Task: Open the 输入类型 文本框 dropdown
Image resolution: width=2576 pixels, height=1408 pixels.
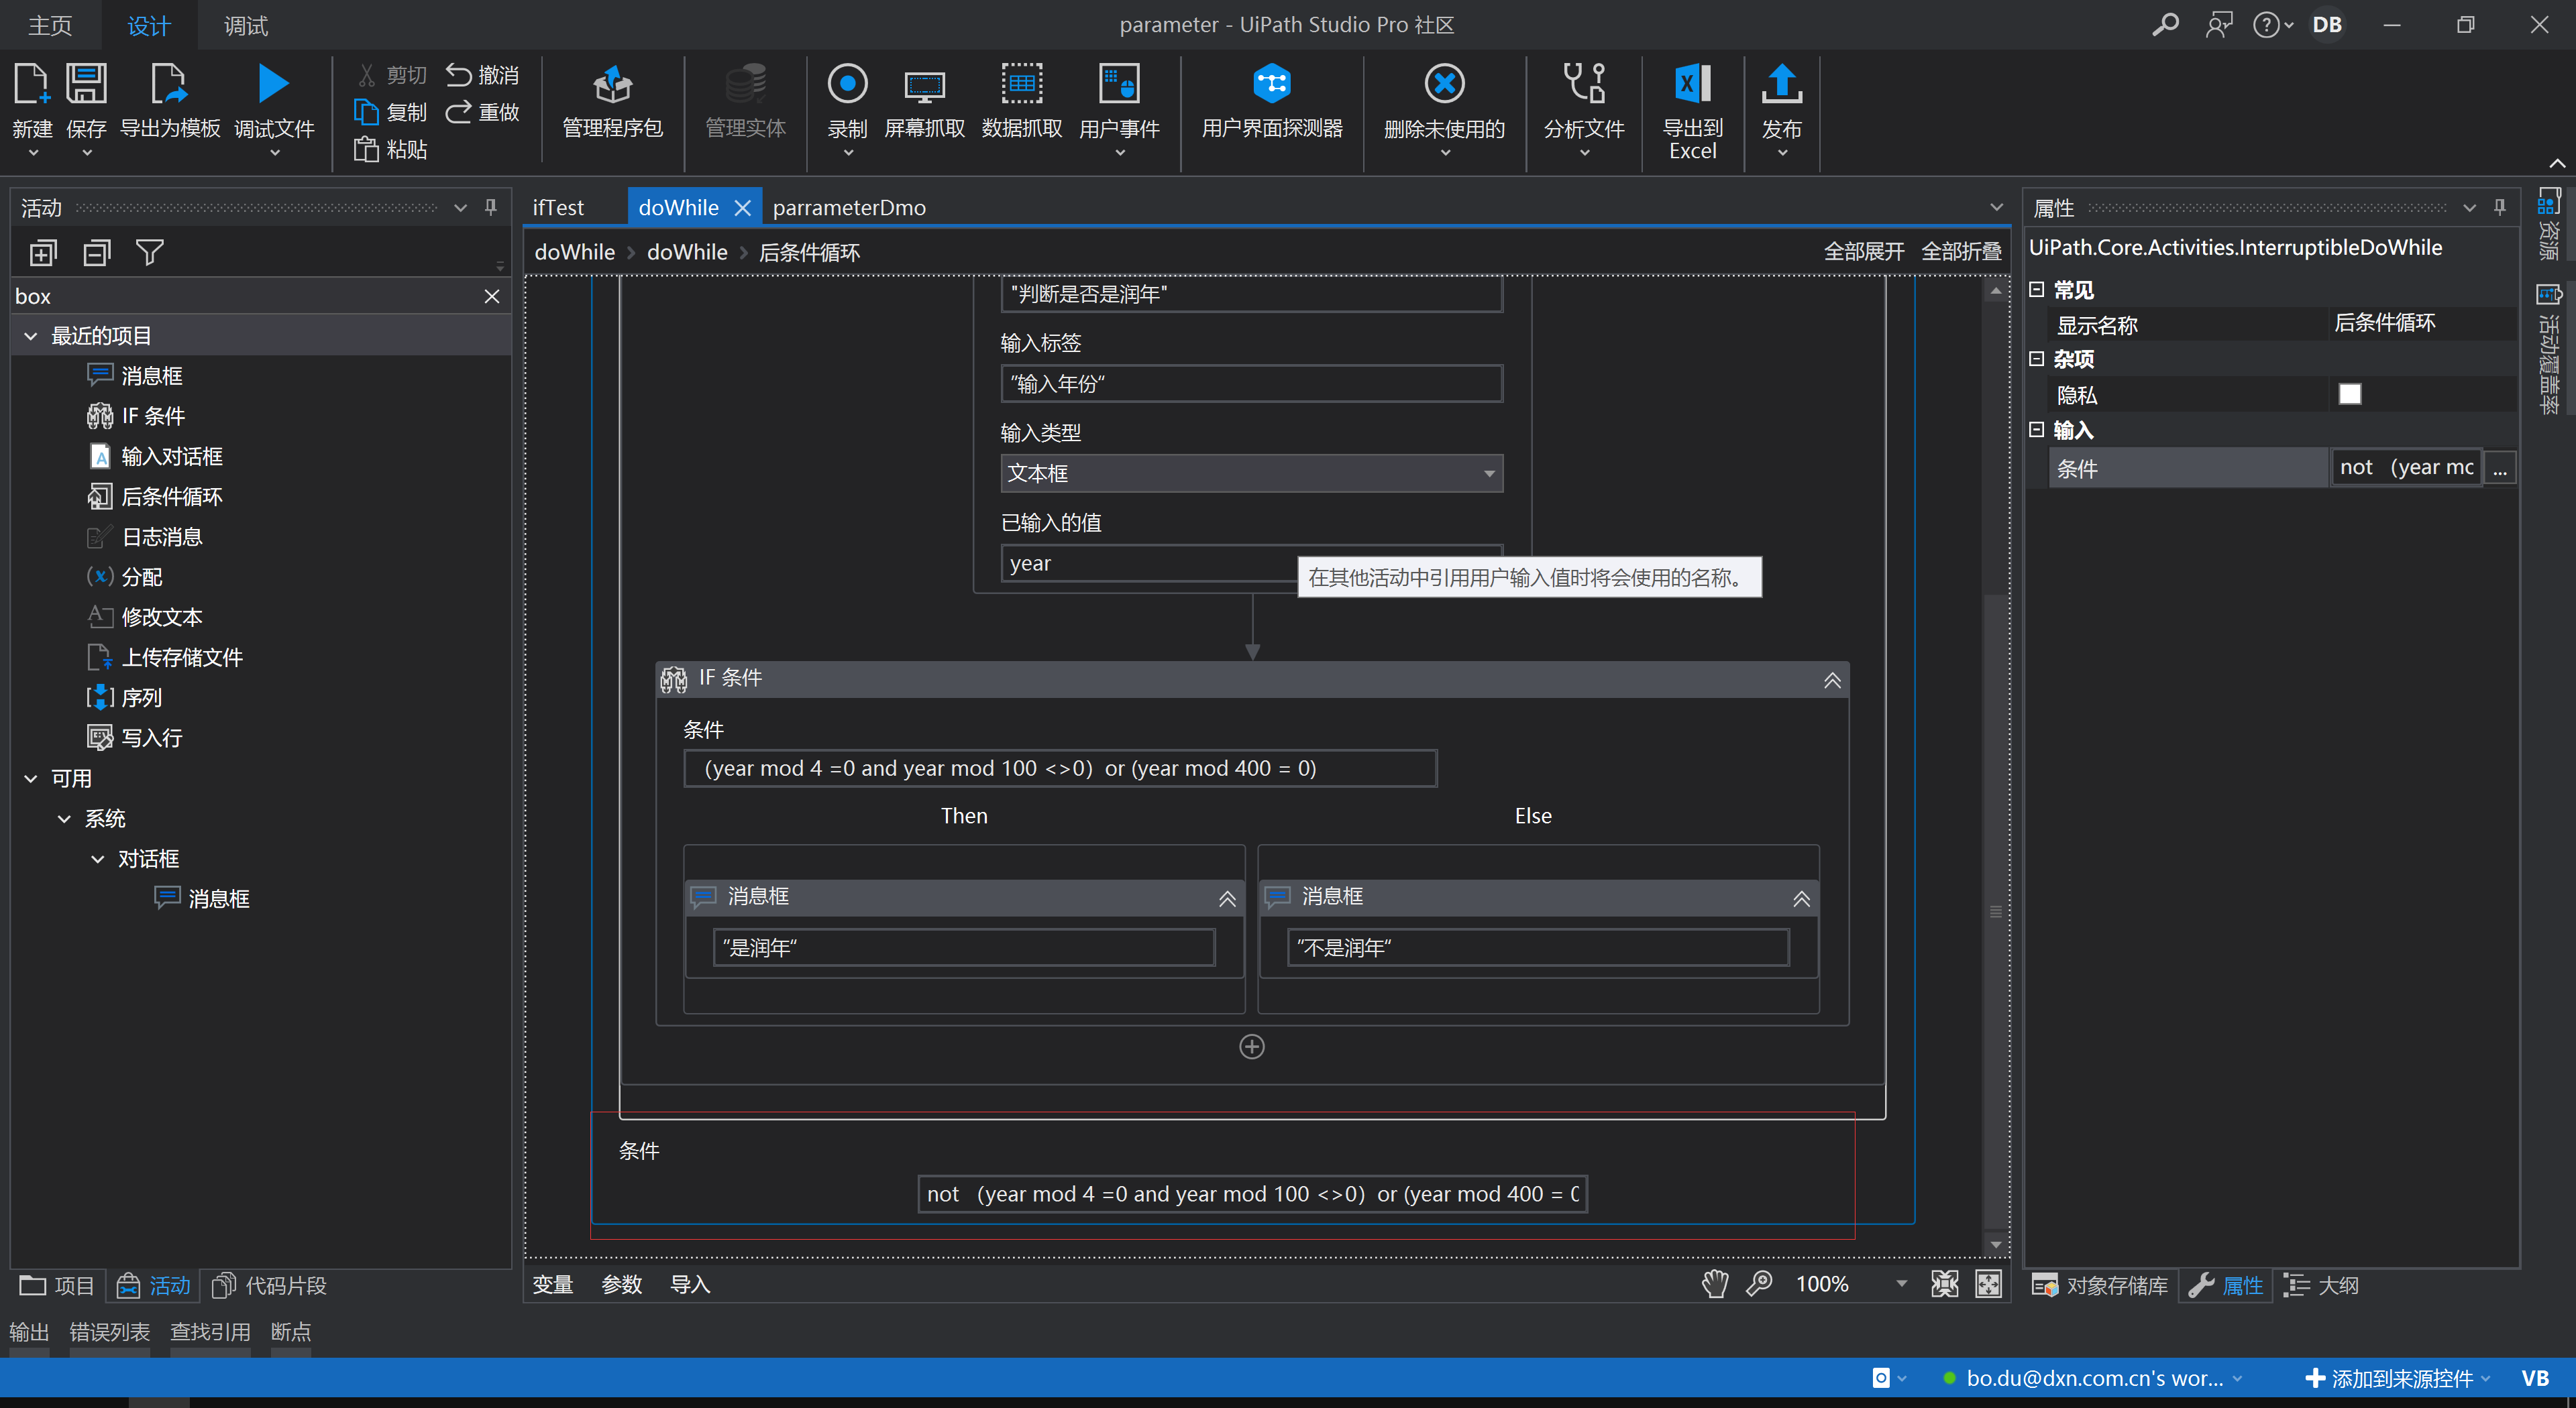Action: tap(1489, 473)
